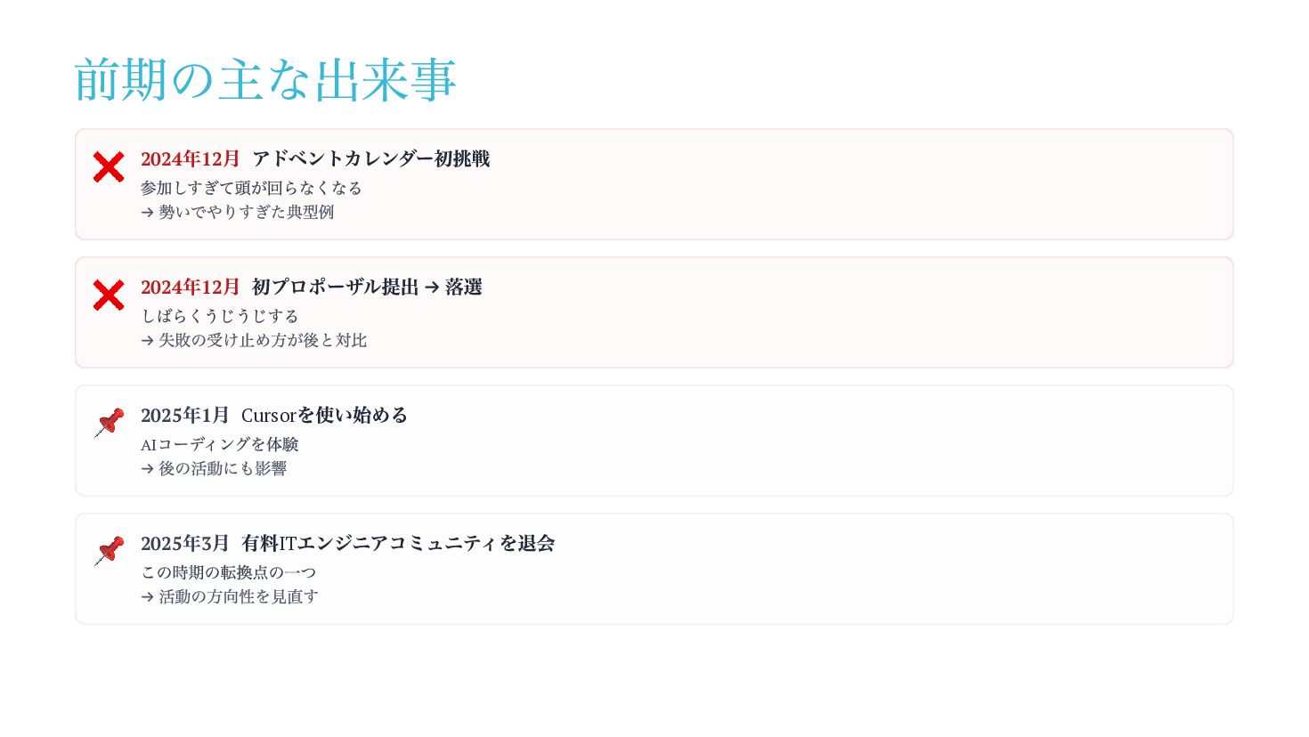The width and height of the screenshot is (1309, 737).
Task: Click the text しばらくうじうじする
Action: click(220, 316)
